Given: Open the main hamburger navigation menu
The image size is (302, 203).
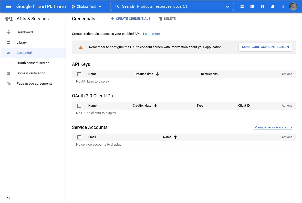Looking at the screenshot, I should 8,6.
